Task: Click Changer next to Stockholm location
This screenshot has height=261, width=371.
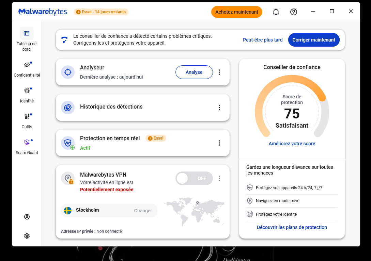Action: click(143, 211)
